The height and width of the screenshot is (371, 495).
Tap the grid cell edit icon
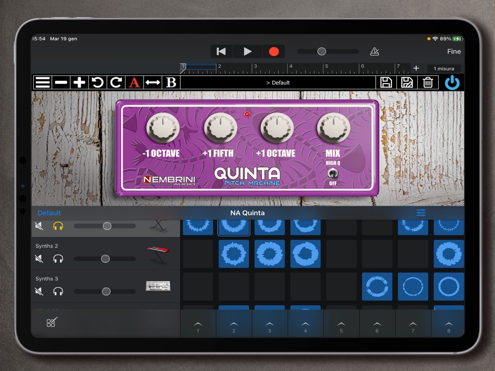[52, 322]
